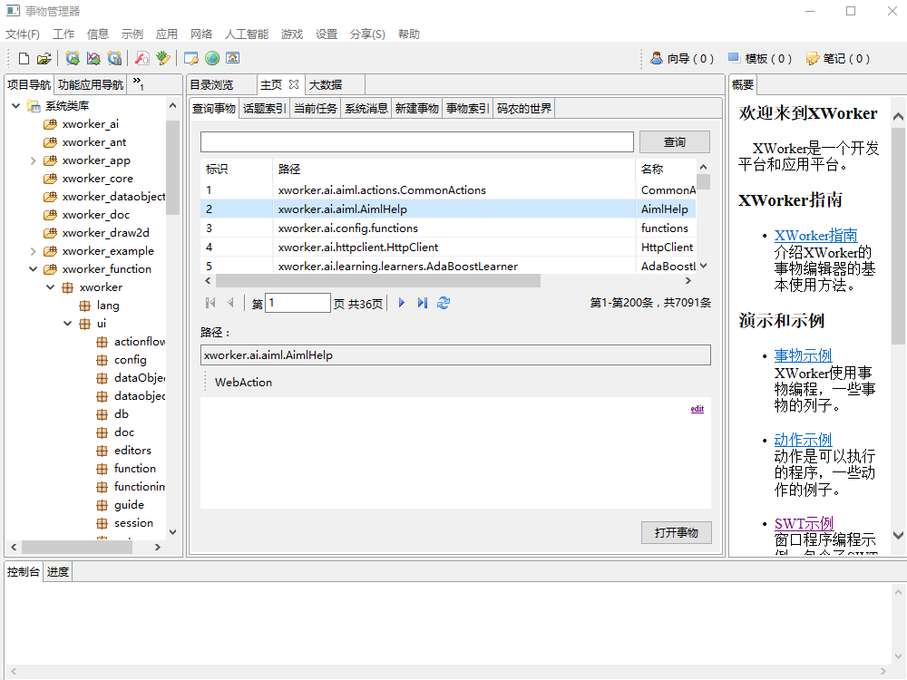Viewport: 907px width, 680px height.
Task: Open the 事物示例 link
Action: [x=803, y=355]
